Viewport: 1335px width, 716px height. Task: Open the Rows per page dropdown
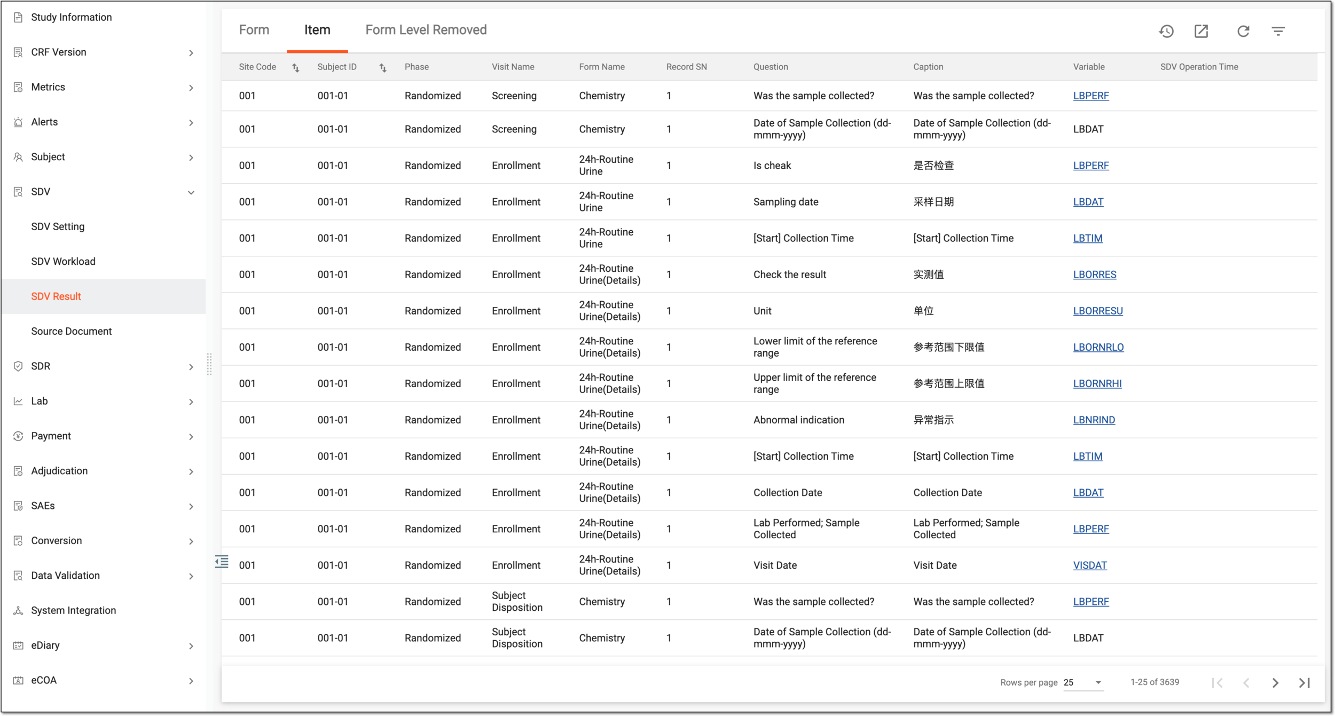[x=1083, y=682]
